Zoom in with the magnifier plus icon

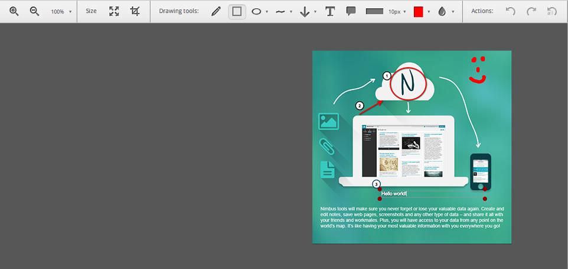(x=14, y=11)
